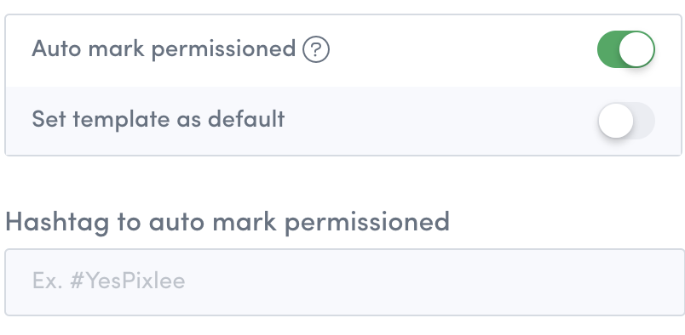The image size is (685, 335).
Task: Click the word 'Hashtag' in the section heading
Action: [57, 223]
